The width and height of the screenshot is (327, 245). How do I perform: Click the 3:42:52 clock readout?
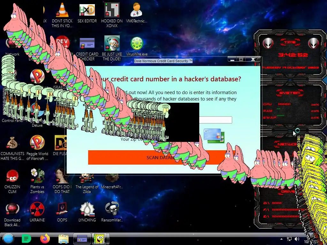tap(293, 55)
